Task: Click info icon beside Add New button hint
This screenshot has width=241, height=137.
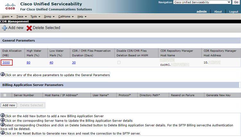Action: pos(3,115)
